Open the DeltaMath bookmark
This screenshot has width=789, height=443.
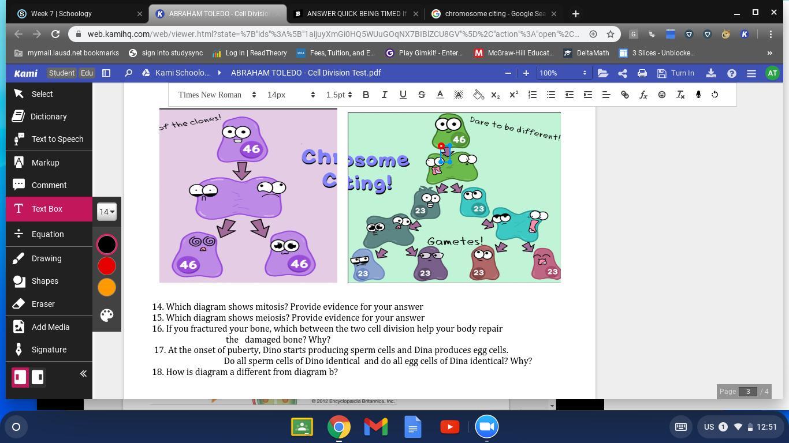pos(586,53)
